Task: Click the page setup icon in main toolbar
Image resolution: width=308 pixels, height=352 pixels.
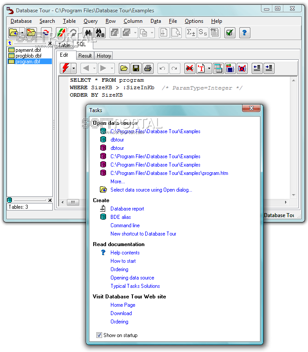Action: (x=164, y=33)
